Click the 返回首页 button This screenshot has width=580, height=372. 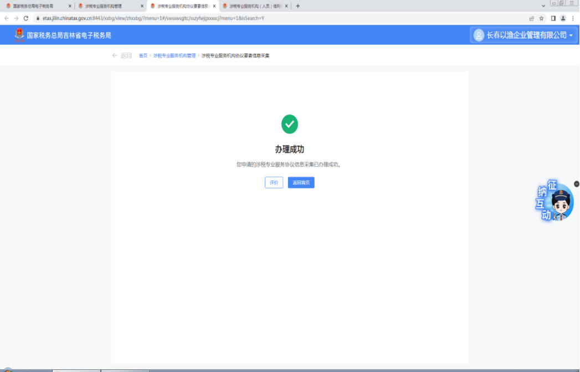(301, 183)
